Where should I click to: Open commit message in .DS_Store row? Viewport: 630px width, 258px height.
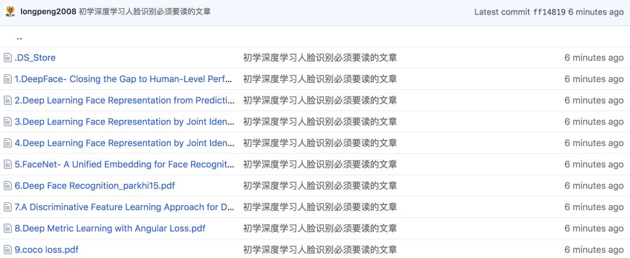[x=320, y=58]
